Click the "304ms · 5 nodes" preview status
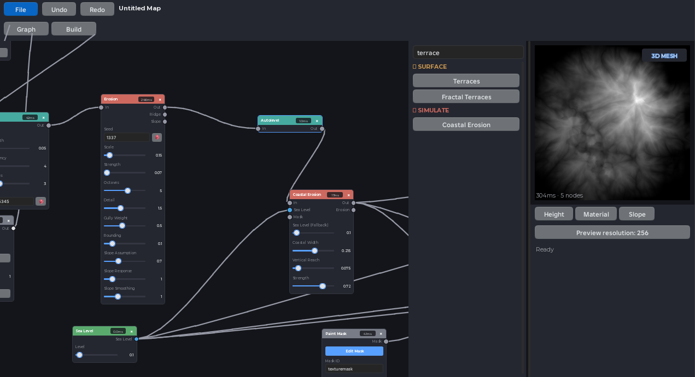 559,195
